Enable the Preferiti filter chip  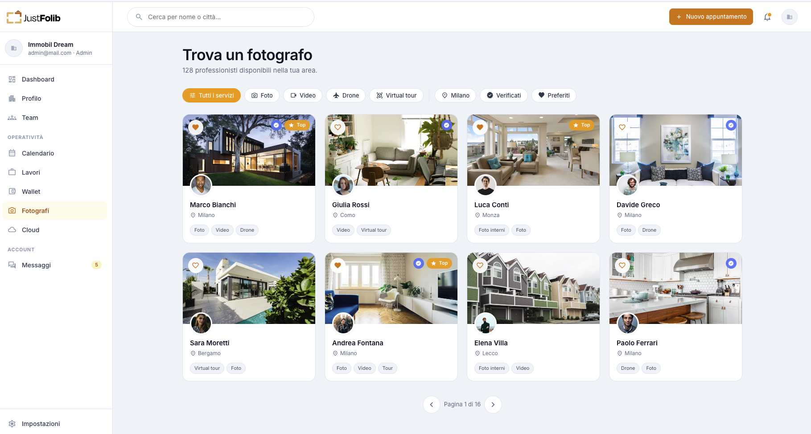tap(554, 95)
